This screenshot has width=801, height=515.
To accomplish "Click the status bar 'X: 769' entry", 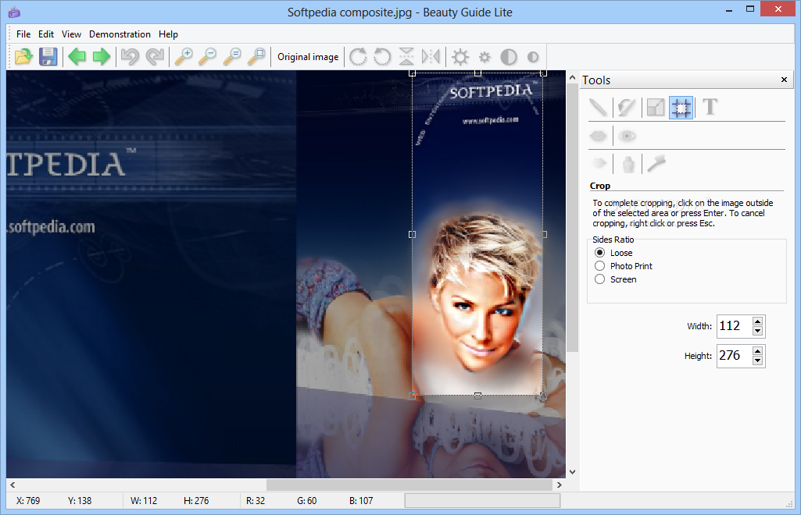I will [x=28, y=501].
